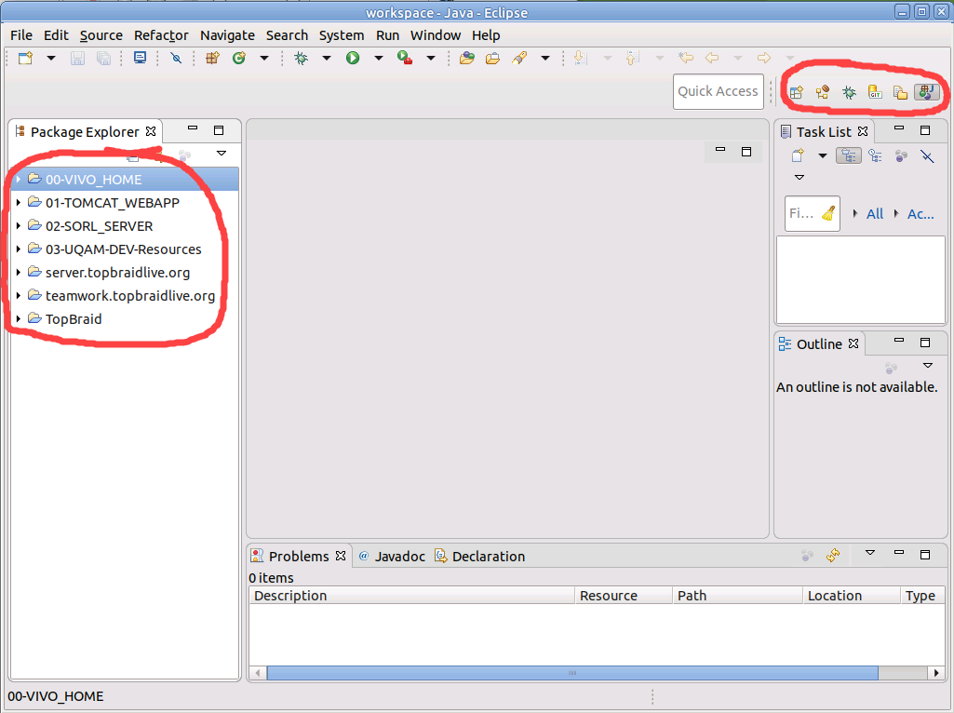This screenshot has width=954, height=713.
Task: Open the Search icon's dropdown arrow
Action: tap(545, 59)
